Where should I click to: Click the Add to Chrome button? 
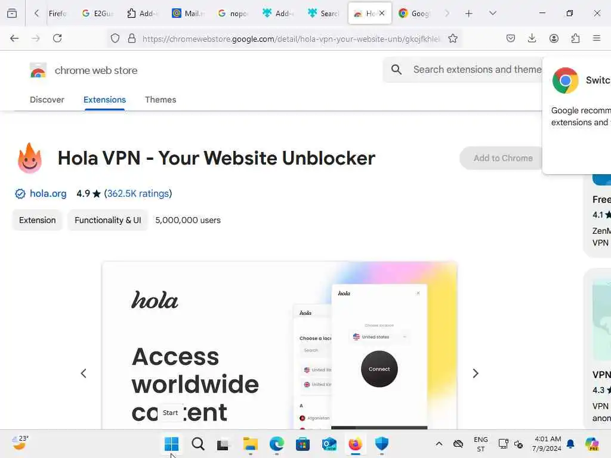tap(502, 158)
